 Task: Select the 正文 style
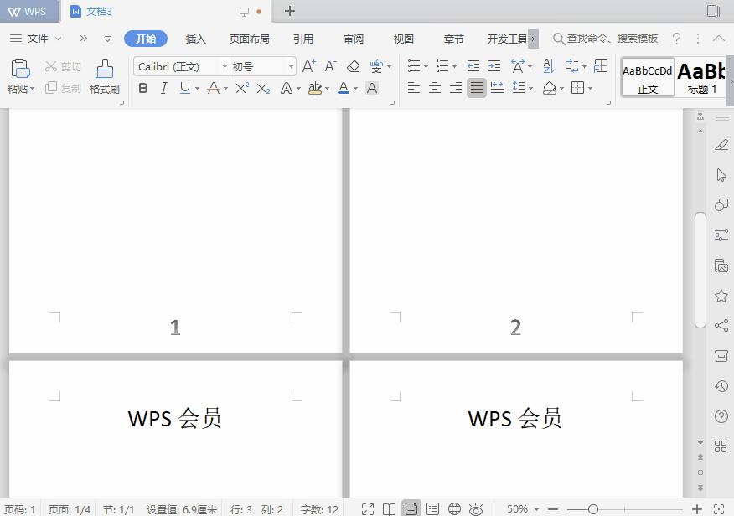(648, 78)
